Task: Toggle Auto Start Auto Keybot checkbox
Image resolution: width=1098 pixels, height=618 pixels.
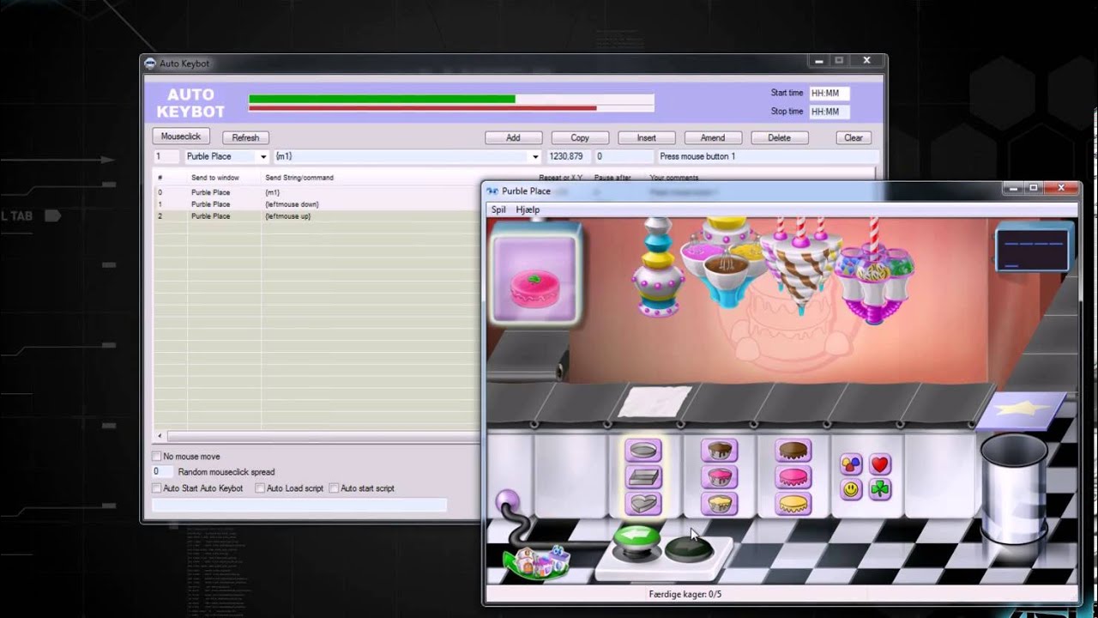Action: pyautogui.click(x=157, y=488)
